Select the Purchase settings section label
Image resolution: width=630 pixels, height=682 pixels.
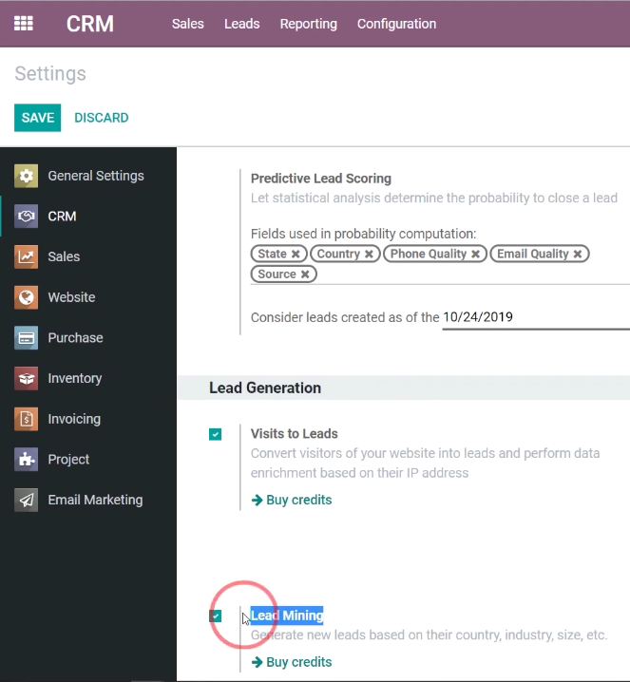pyautogui.click(x=75, y=338)
